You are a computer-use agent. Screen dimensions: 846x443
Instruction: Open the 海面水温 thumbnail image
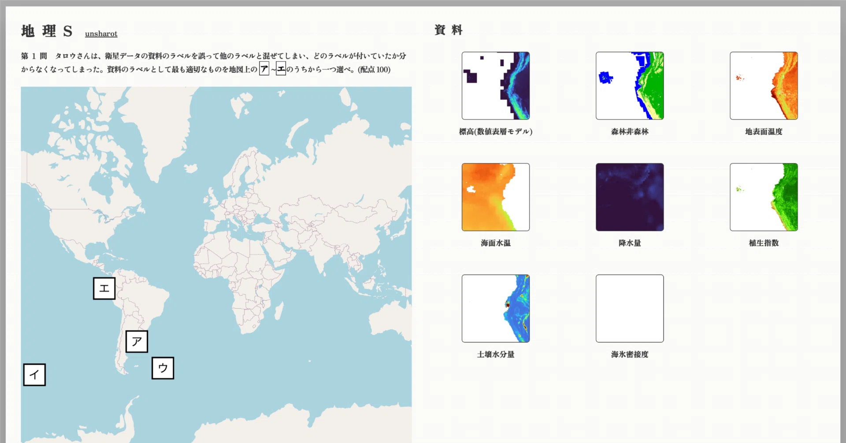coord(496,197)
